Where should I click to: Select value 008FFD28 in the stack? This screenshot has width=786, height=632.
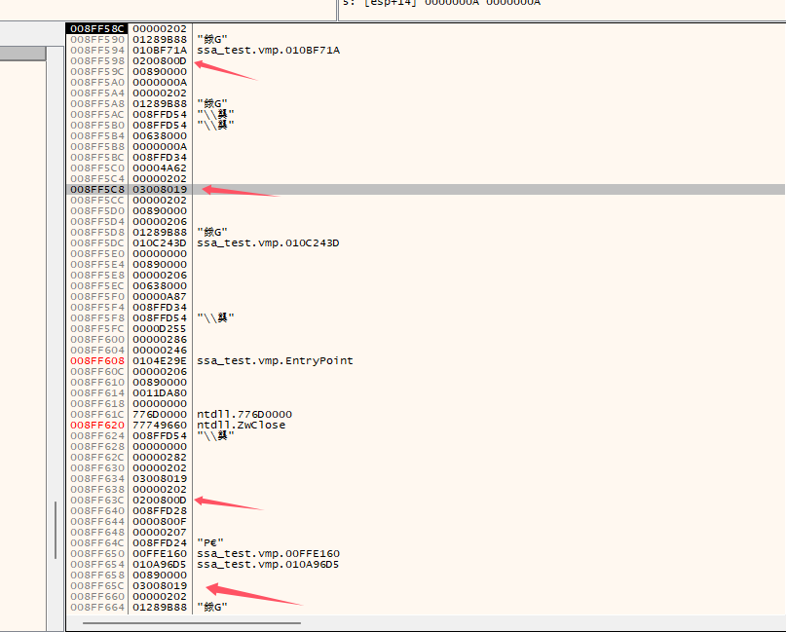160,510
